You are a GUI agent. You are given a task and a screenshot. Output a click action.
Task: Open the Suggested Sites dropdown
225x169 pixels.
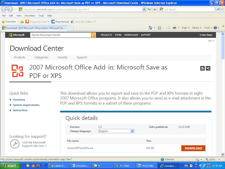[x=49, y=22]
